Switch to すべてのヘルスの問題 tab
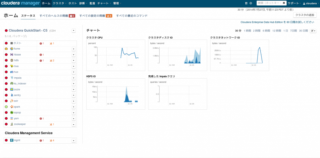The width and height of the screenshot is (320, 158). (57, 16)
